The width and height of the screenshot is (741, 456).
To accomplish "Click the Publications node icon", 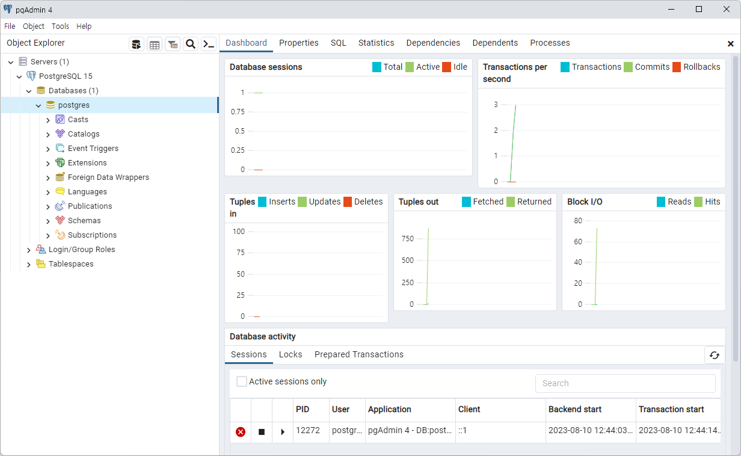I will point(60,206).
